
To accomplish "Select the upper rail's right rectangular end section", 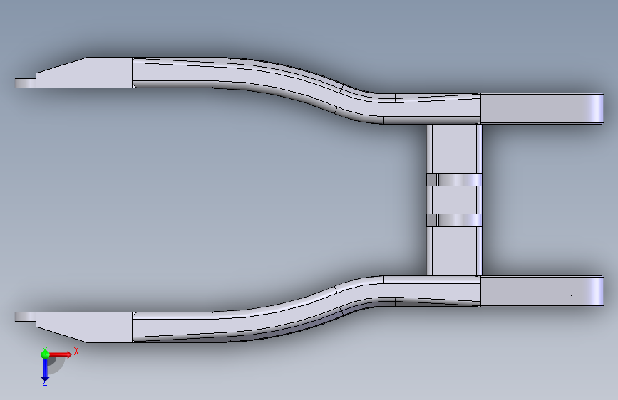I will coord(531,108).
